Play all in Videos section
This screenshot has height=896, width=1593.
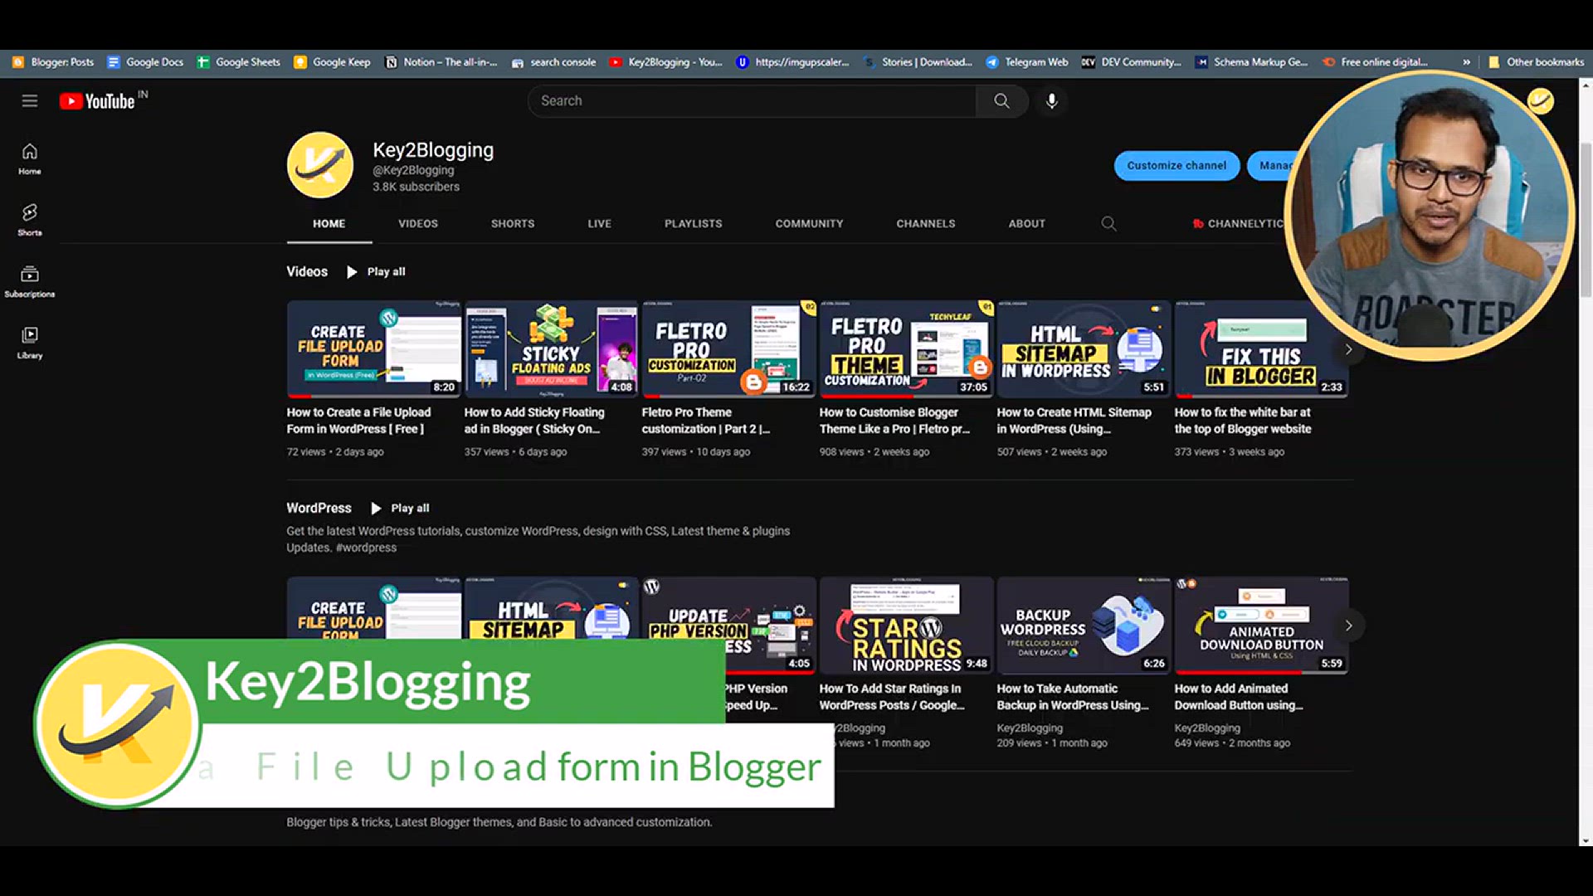tap(377, 271)
